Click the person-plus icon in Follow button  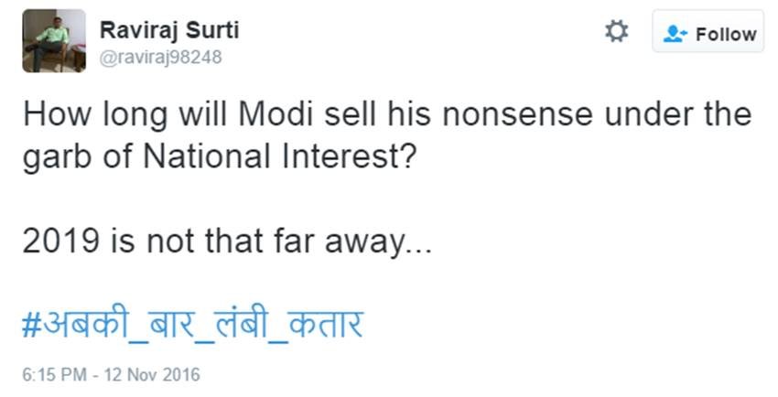(675, 34)
